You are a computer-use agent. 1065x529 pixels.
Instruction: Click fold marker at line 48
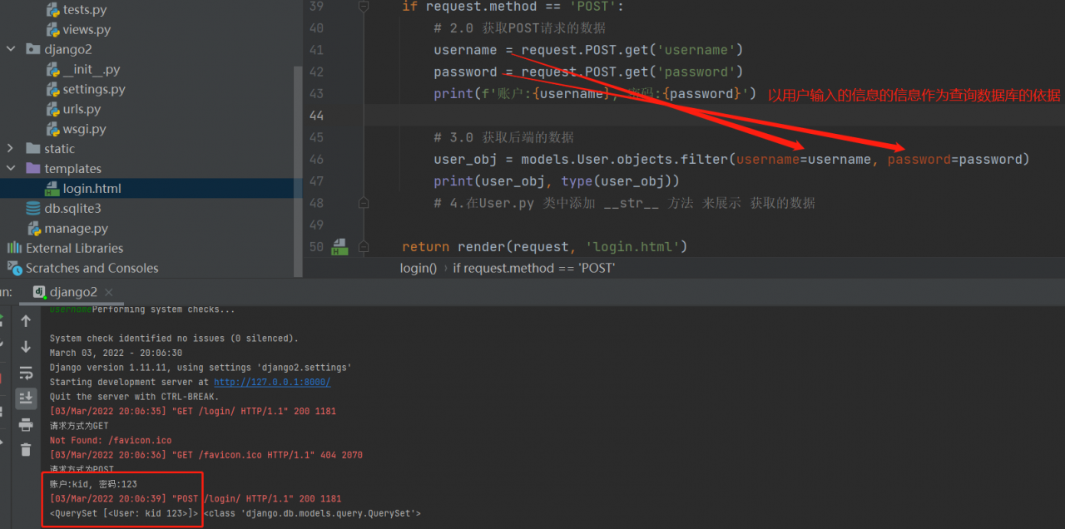coord(363,202)
